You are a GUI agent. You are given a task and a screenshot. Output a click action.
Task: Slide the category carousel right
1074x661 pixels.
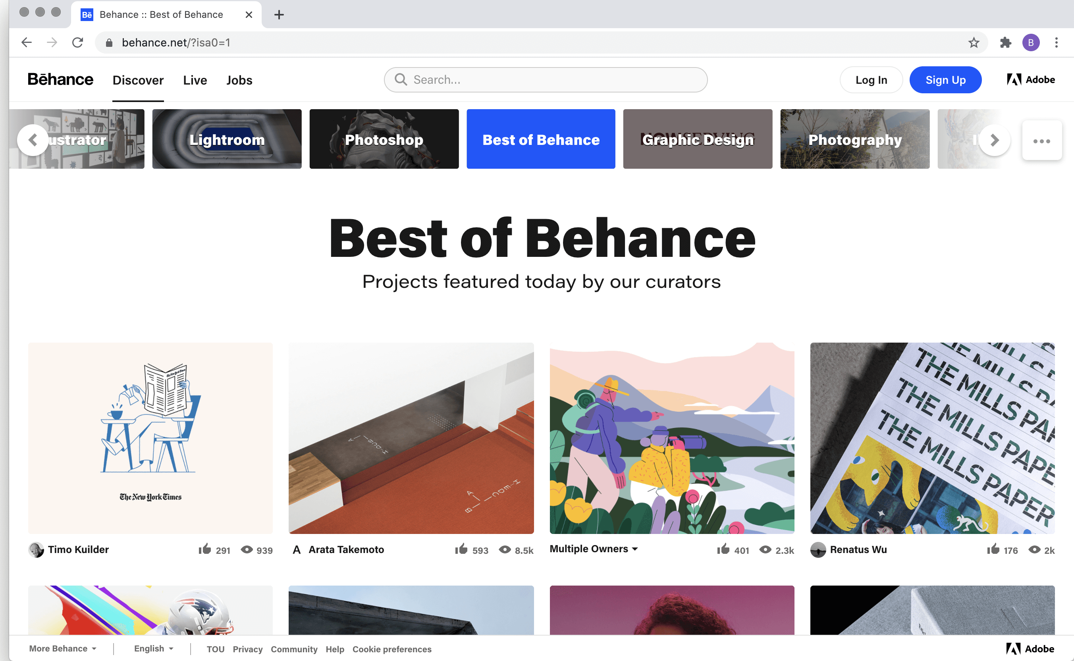tap(995, 140)
